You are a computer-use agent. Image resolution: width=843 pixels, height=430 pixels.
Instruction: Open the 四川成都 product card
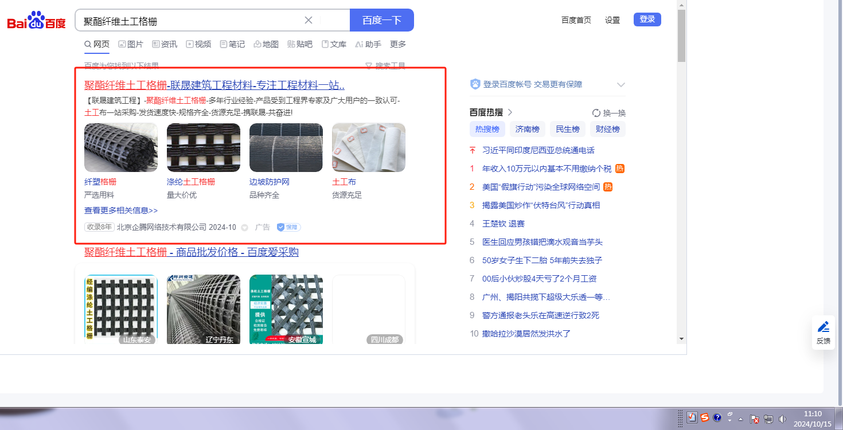pos(369,310)
